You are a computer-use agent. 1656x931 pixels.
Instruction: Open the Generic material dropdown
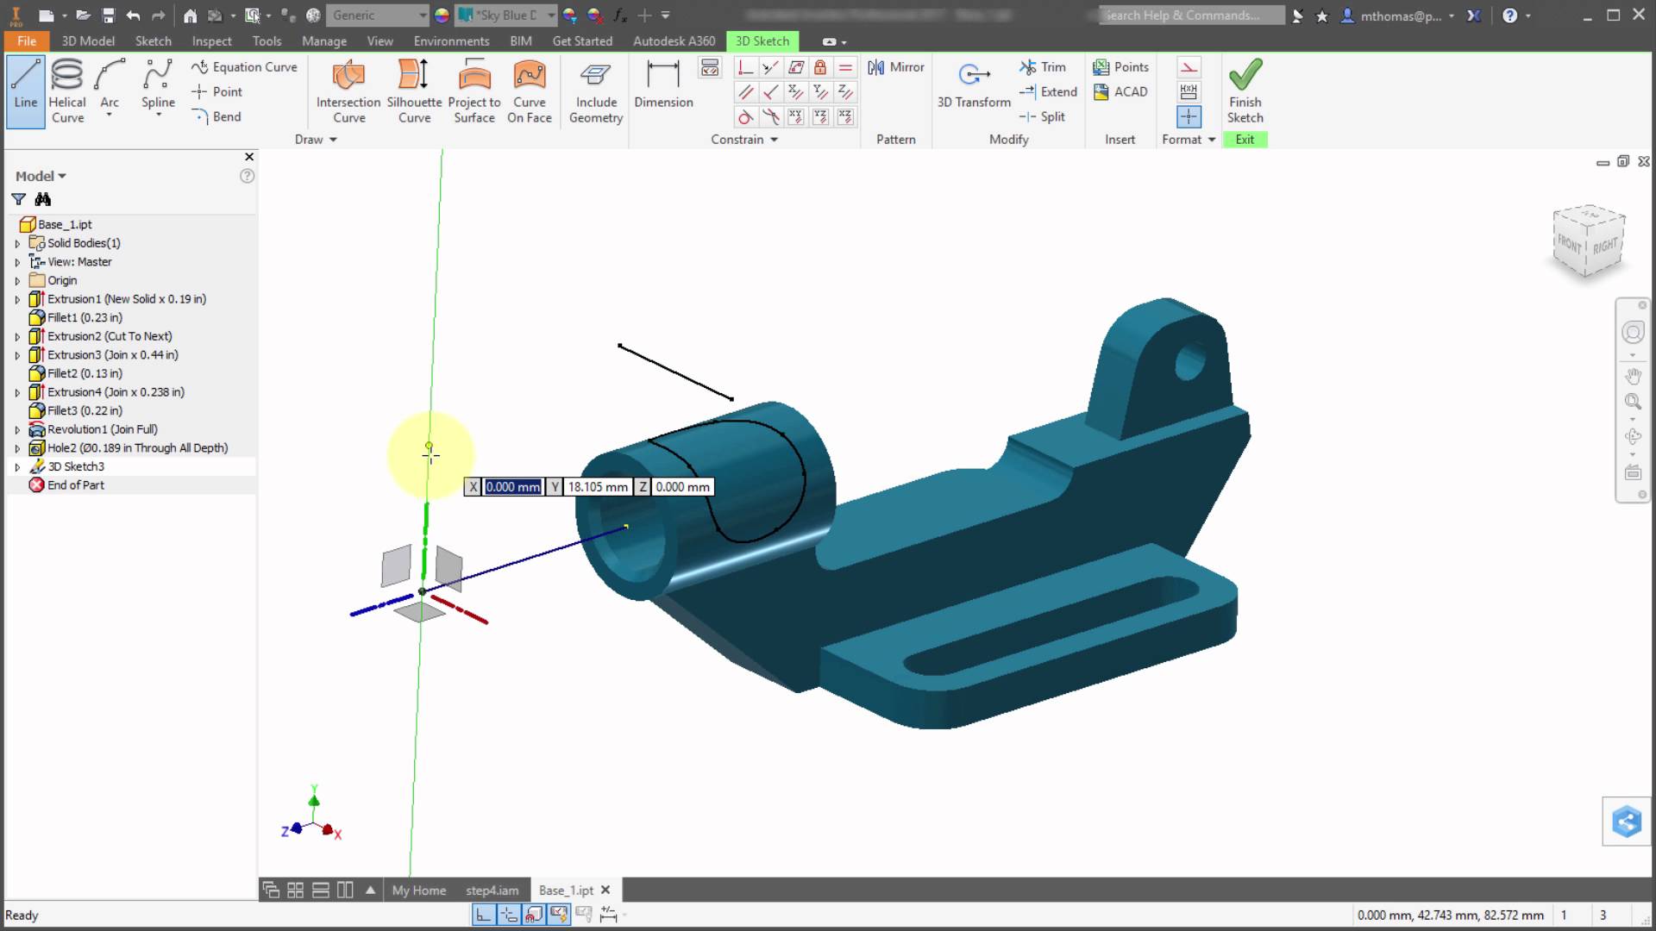coord(422,15)
